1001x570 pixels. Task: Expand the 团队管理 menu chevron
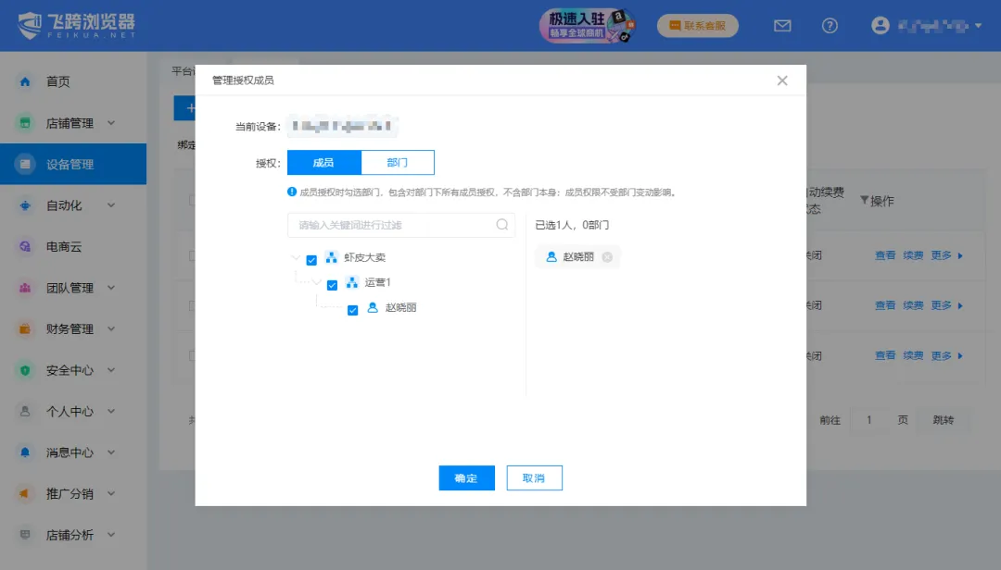tap(111, 288)
